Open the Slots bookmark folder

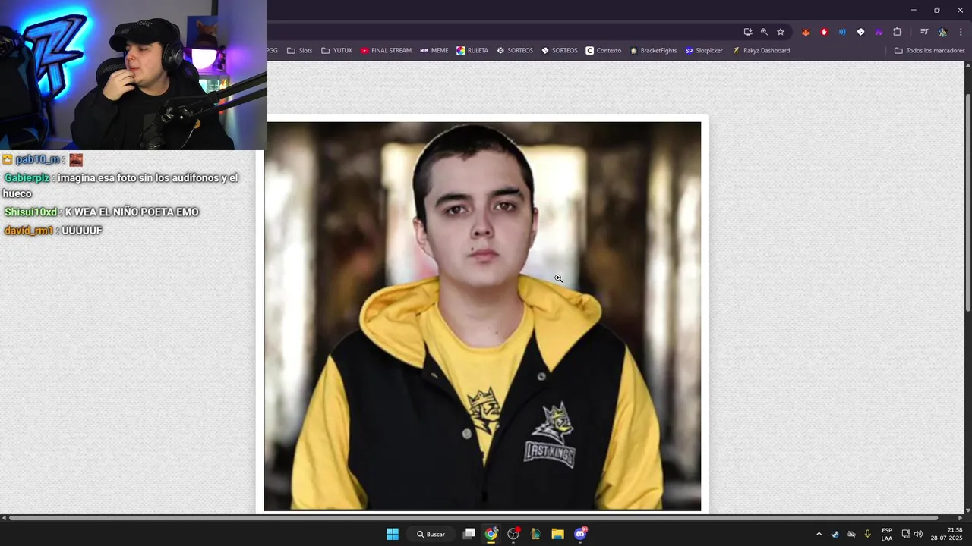(x=299, y=51)
